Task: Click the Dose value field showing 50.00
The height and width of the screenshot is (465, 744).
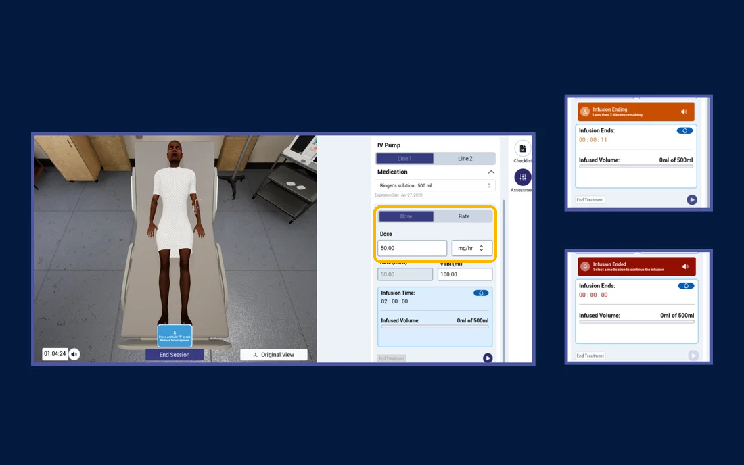Action: pos(412,248)
